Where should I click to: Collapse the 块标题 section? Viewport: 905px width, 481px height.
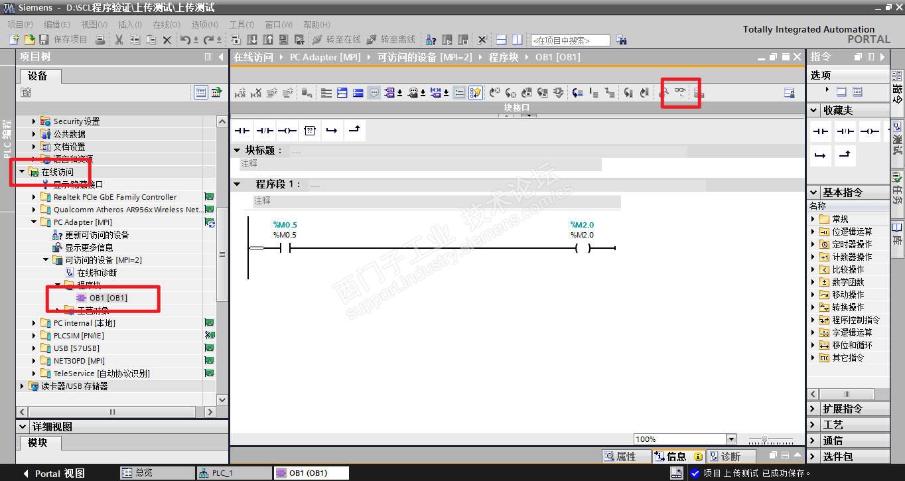pos(238,151)
